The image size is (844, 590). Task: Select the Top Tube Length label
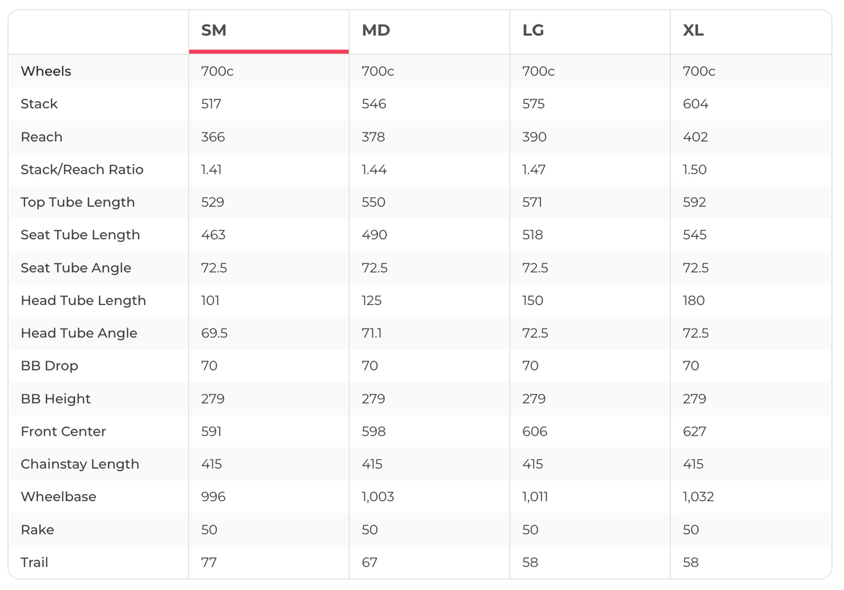point(78,202)
